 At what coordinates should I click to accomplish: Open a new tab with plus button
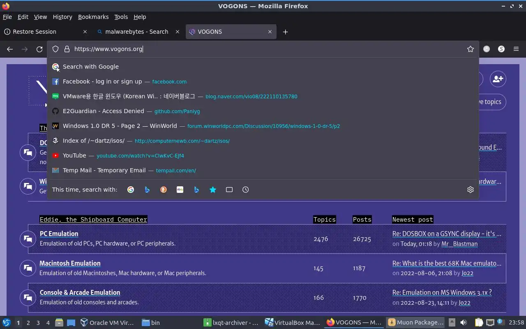coord(285,32)
